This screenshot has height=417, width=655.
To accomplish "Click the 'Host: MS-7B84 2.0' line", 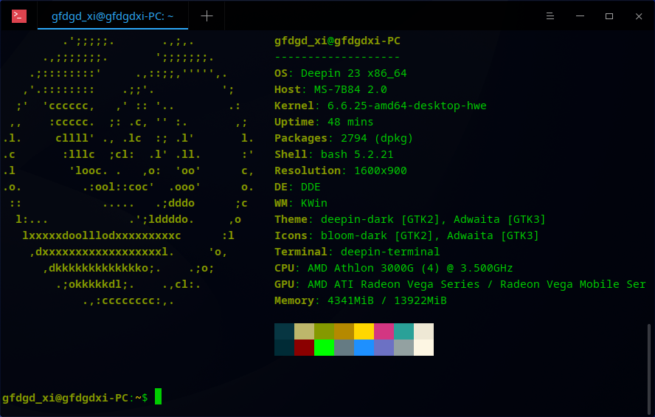I will click(330, 89).
